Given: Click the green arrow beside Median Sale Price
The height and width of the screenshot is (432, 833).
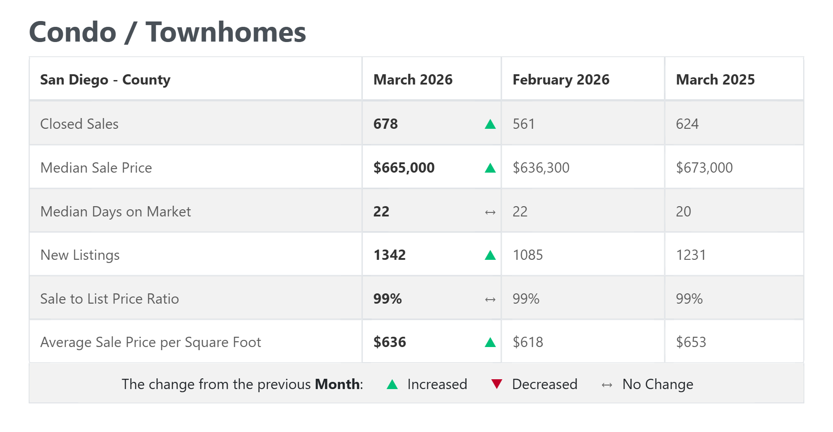Looking at the screenshot, I should [x=490, y=168].
